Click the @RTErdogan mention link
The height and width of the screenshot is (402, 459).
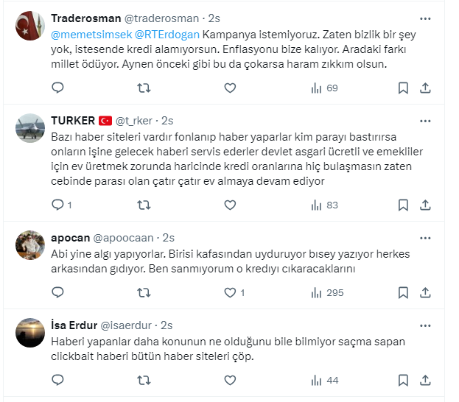coord(167,35)
